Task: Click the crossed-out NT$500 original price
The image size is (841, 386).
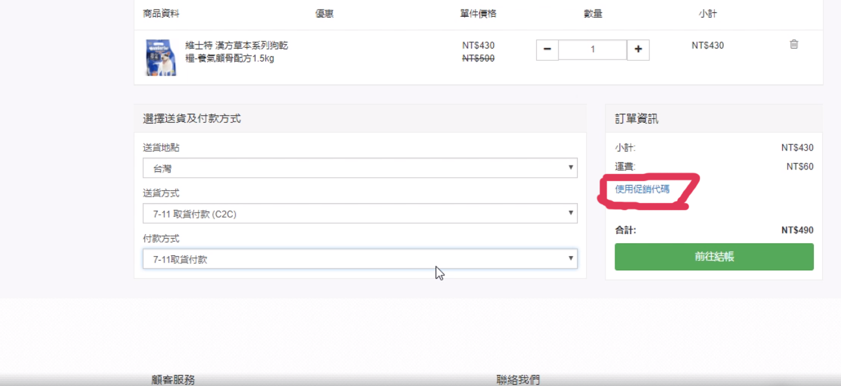Action: (478, 58)
